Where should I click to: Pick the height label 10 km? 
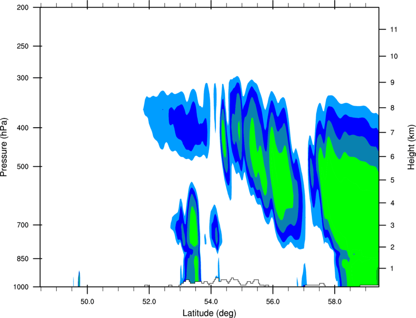(394, 56)
